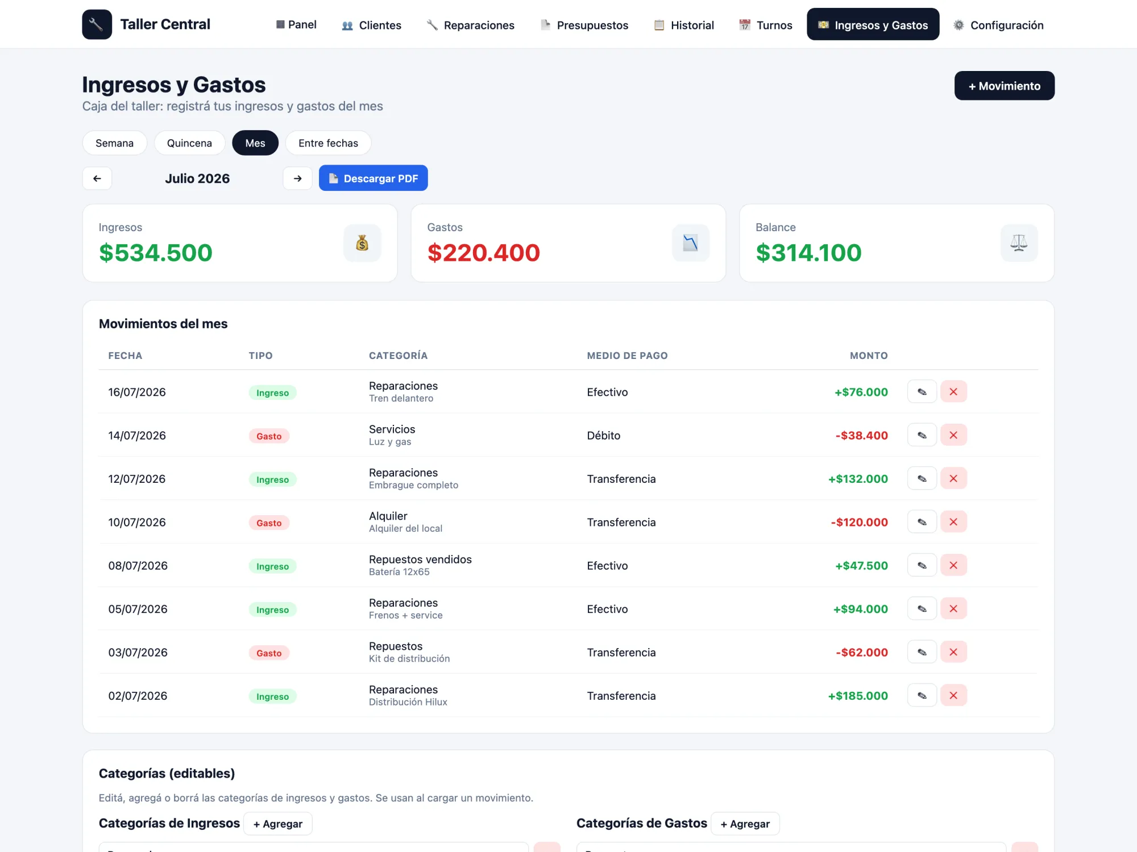Image resolution: width=1137 pixels, height=852 pixels.
Task: Delete the Alquiler del local expense
Action: click(953, 522)
